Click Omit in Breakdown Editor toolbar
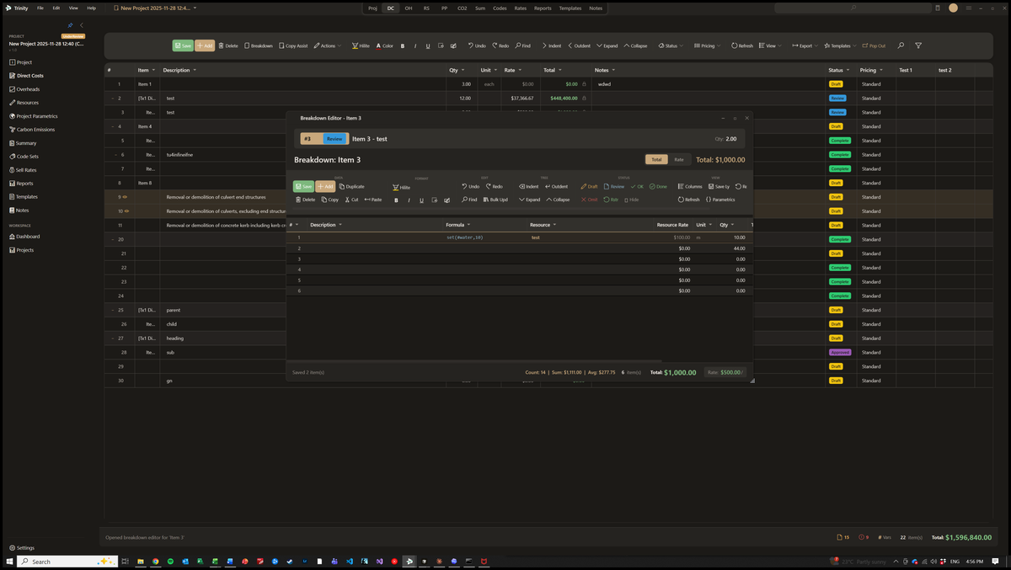Screen dimensions: 1011x570 tap(589, 200)
